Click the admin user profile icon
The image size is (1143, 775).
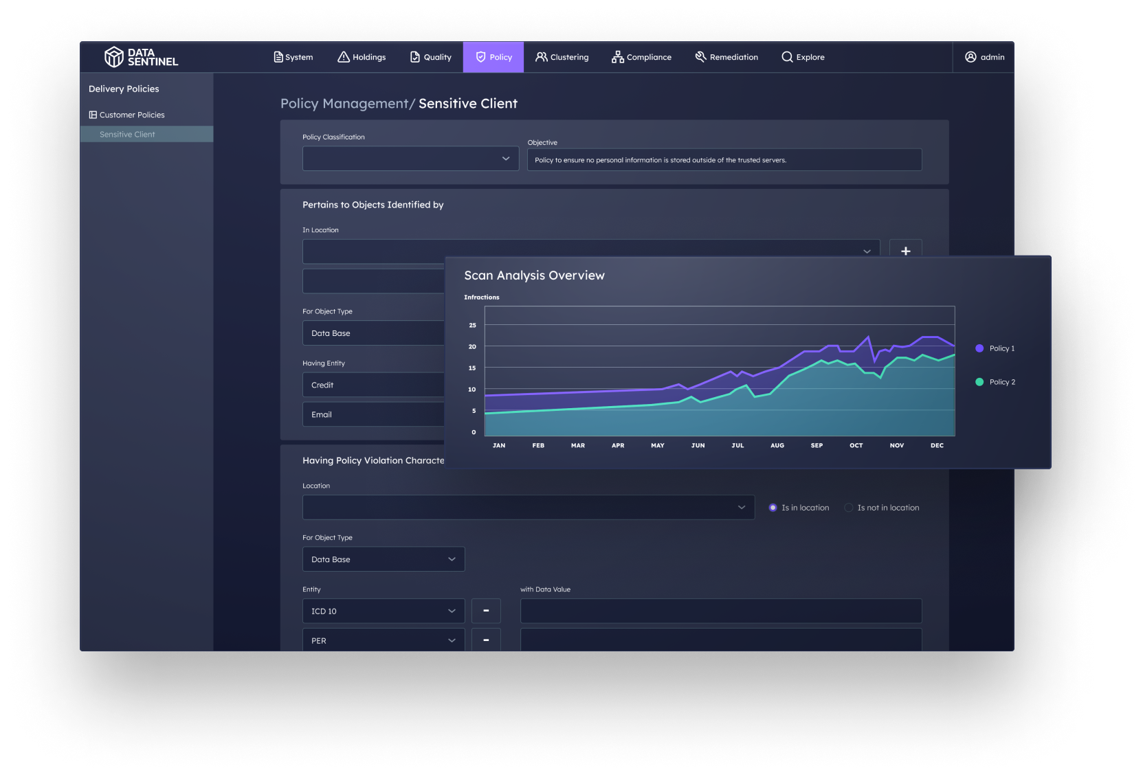(x=971, y=57)
